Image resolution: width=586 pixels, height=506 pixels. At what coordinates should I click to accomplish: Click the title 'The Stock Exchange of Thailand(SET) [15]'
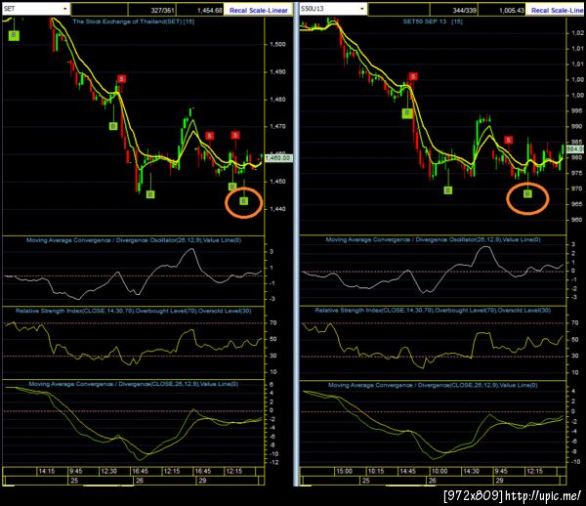[134, 21]
